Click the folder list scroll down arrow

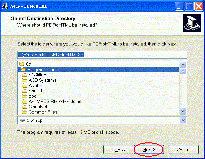(x=183, y=111)
